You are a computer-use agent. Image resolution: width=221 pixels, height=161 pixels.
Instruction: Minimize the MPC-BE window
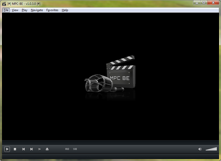[197, 3]
